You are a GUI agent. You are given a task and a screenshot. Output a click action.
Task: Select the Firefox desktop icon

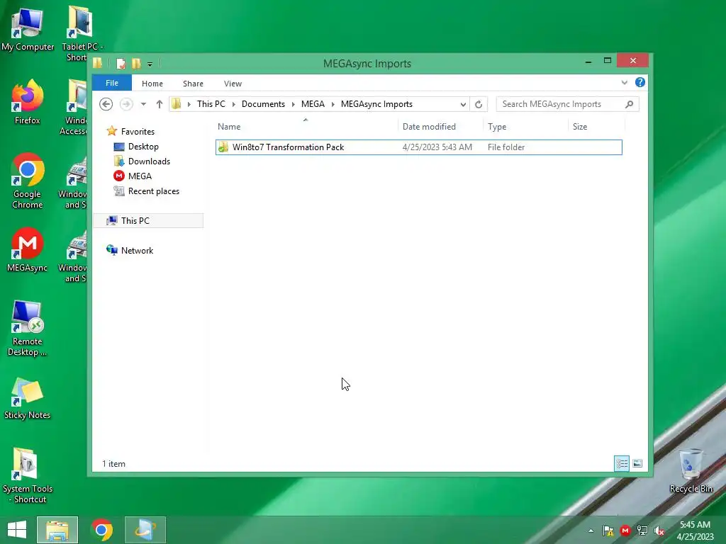tap(28, 102)
